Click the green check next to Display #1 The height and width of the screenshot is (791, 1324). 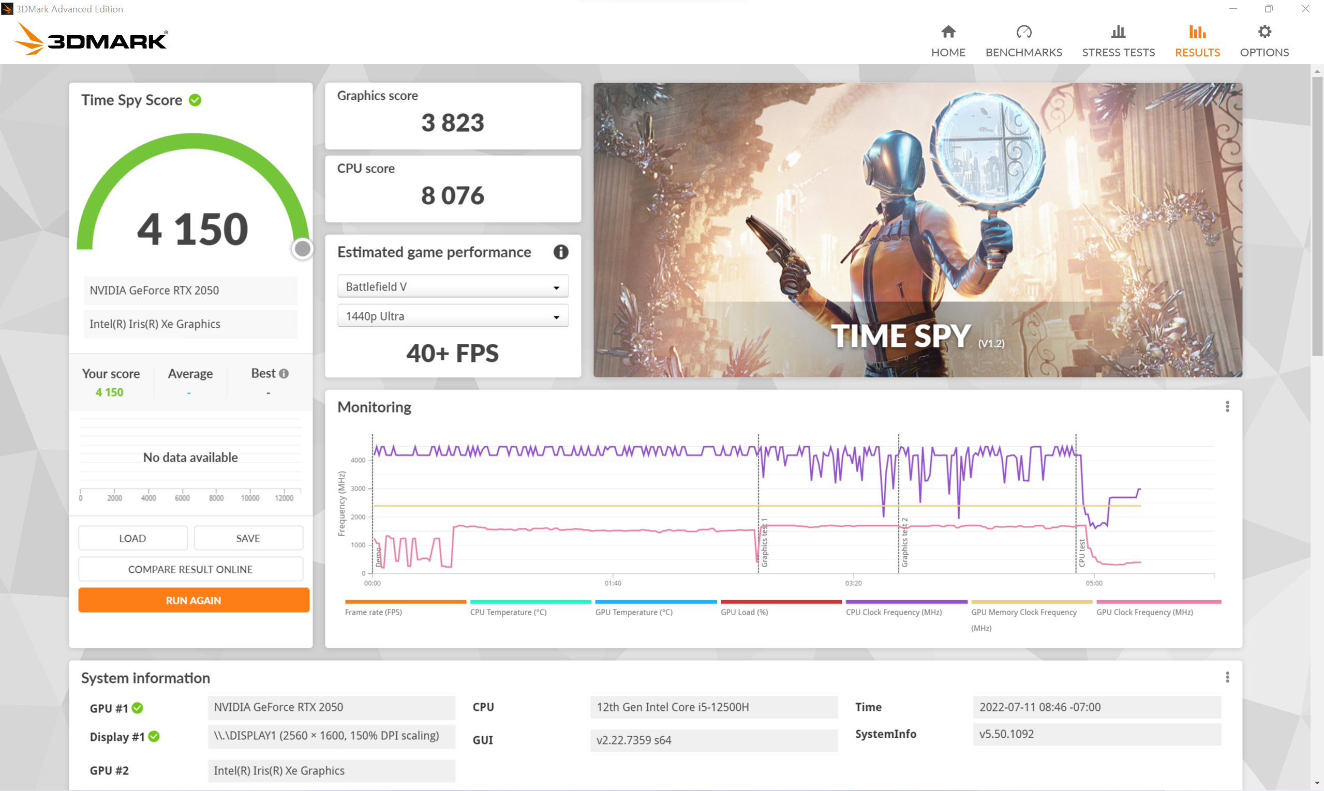[x=154, y=737]
